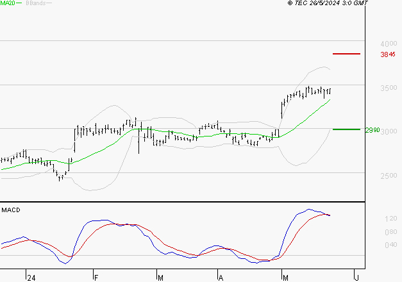Click the BBands legend label

(36, 3)
